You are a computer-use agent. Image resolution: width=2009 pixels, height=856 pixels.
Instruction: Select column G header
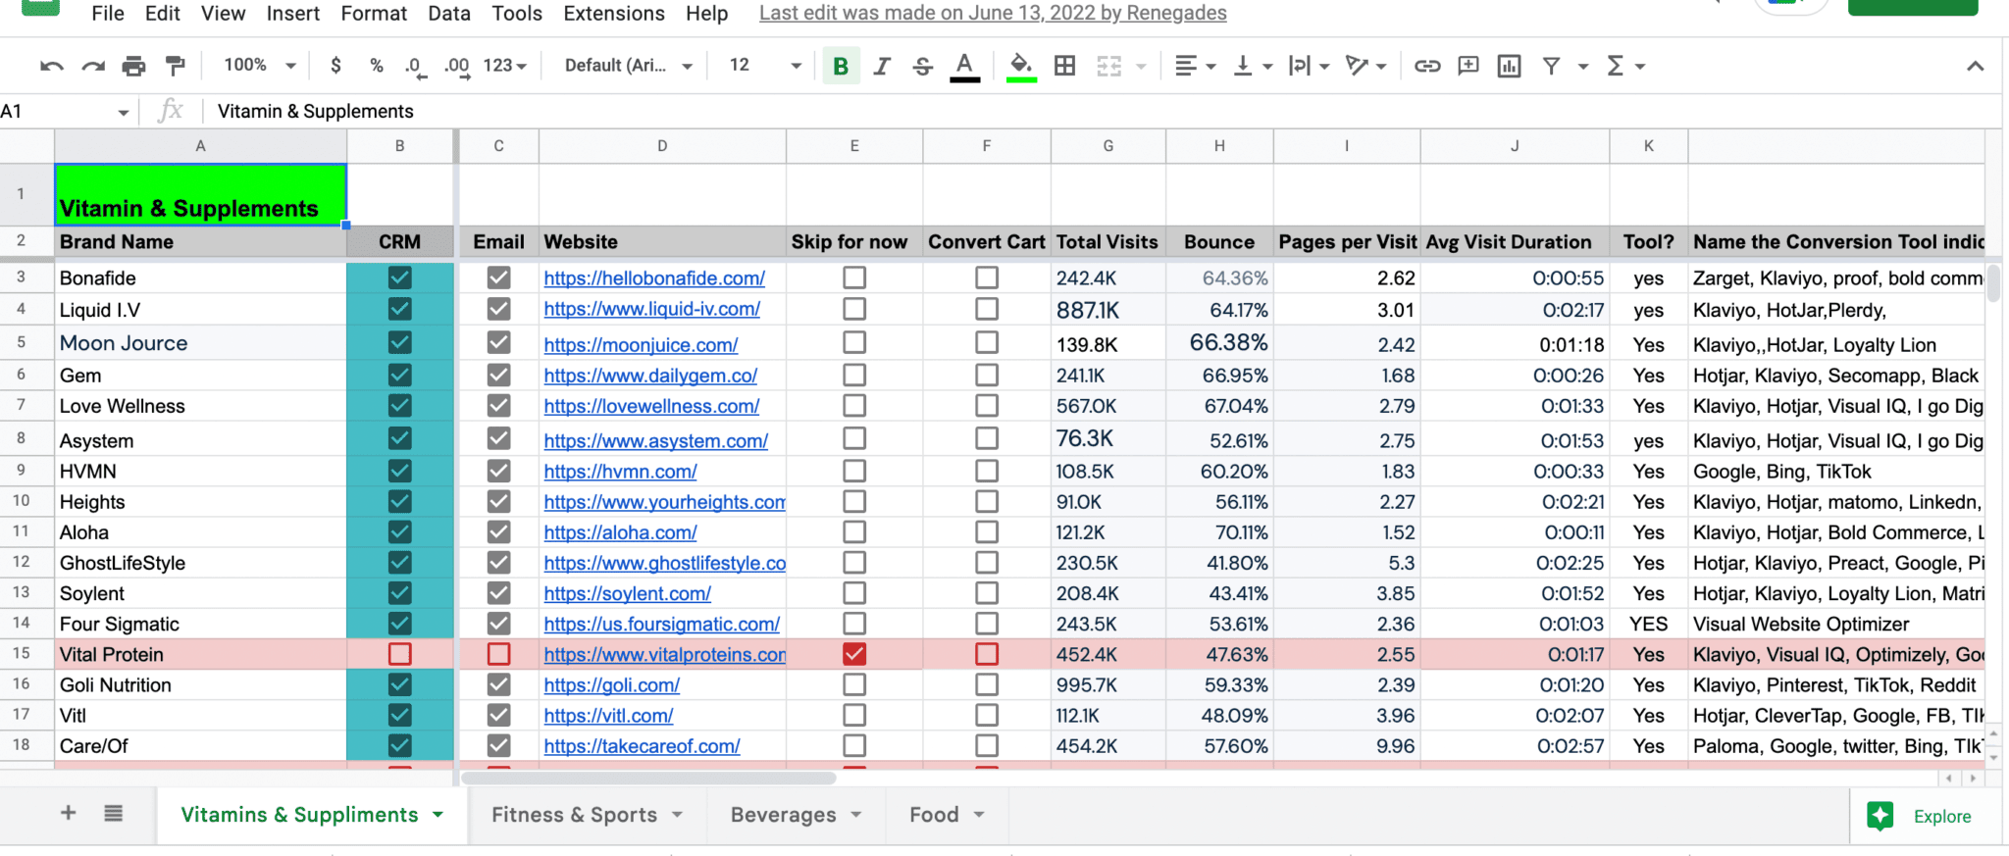(x=1108, y=146)
